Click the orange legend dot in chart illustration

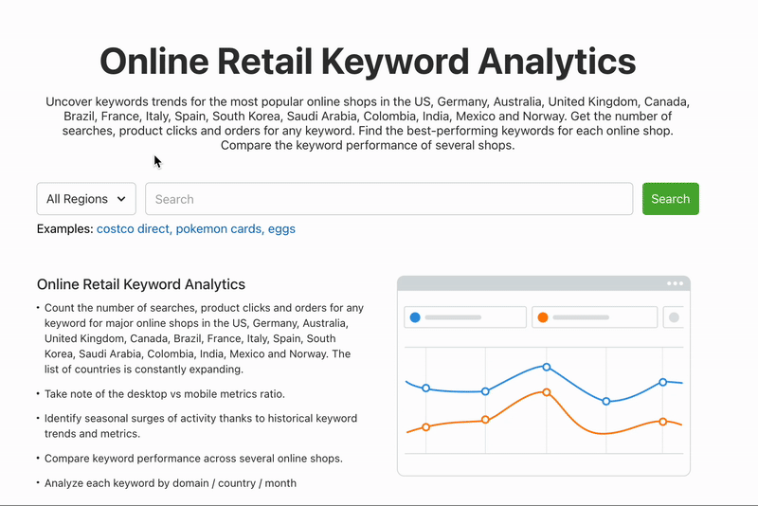543,316
